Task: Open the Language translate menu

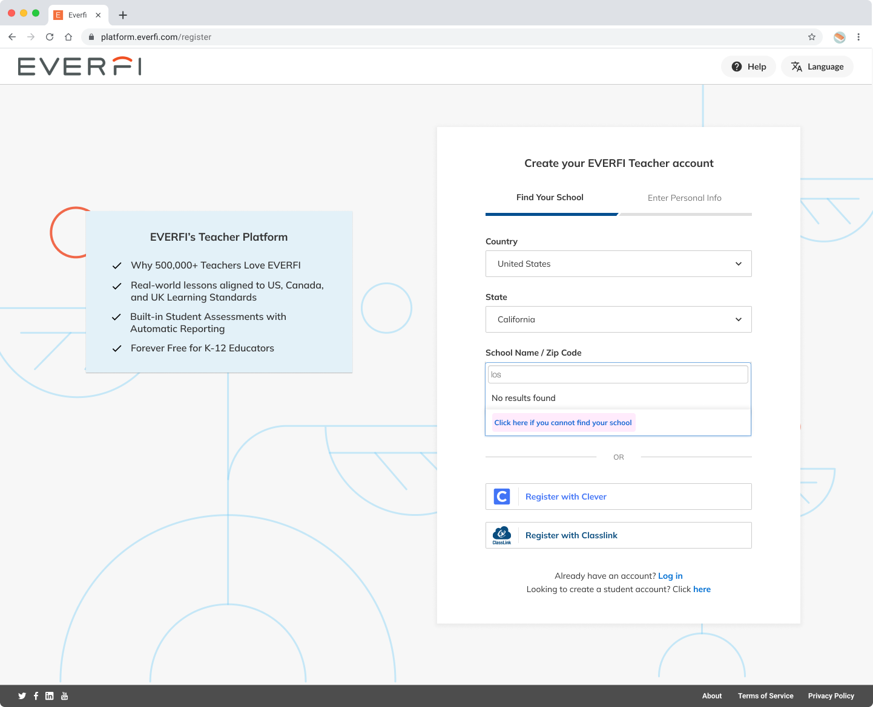Action: [817, 67]
